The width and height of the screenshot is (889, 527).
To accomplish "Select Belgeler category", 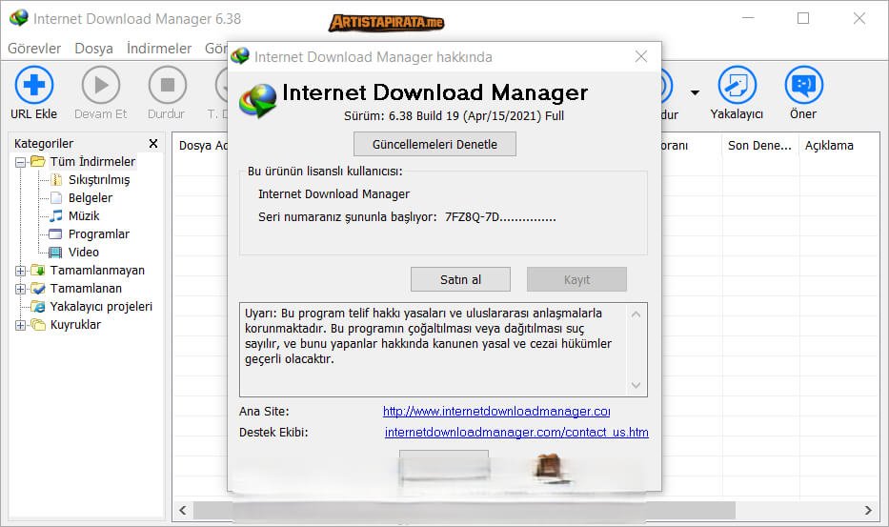I will (x=91, y=198).
